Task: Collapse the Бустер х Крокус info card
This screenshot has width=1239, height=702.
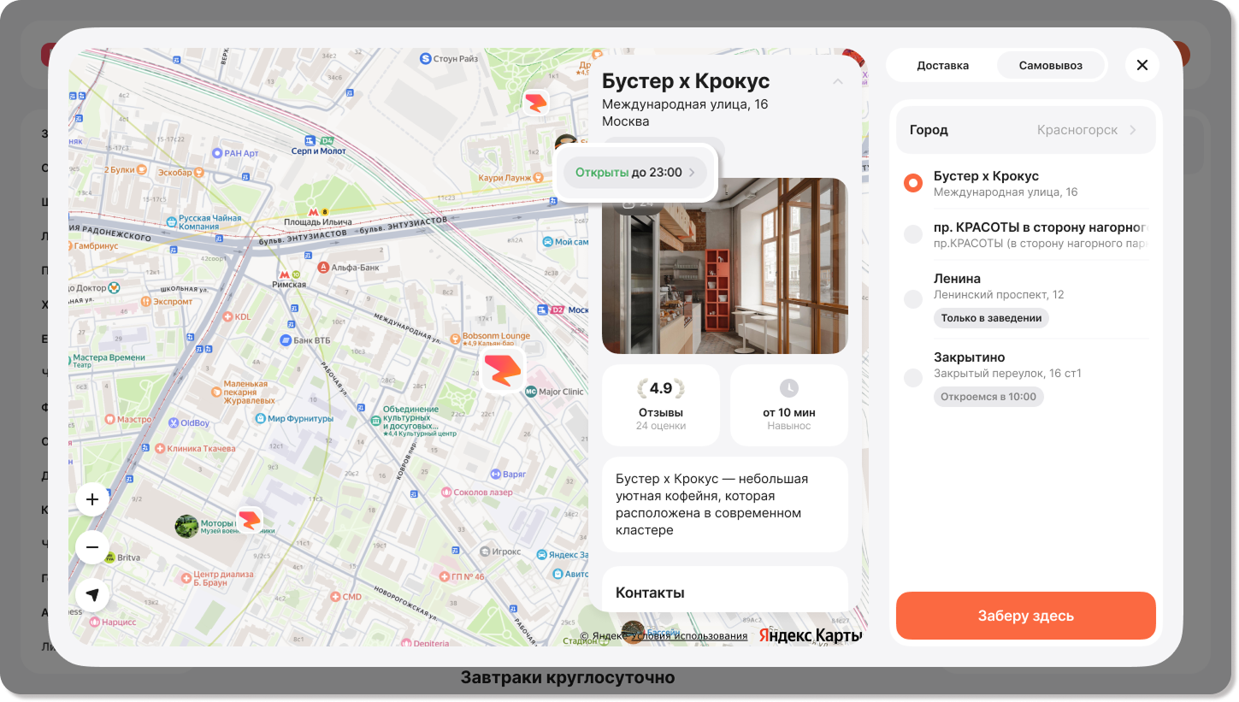Action: pyautogui.click(x=838, y=81)
